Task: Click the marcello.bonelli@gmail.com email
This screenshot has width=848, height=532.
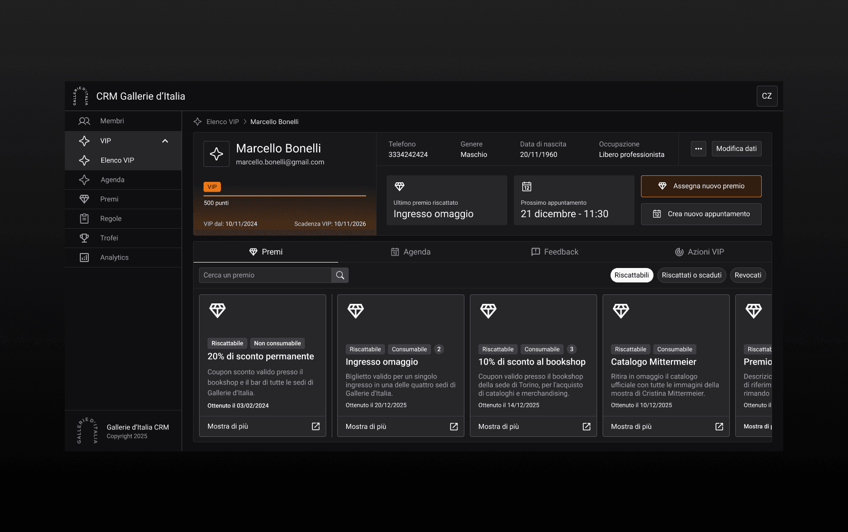Action: (280, 162)
